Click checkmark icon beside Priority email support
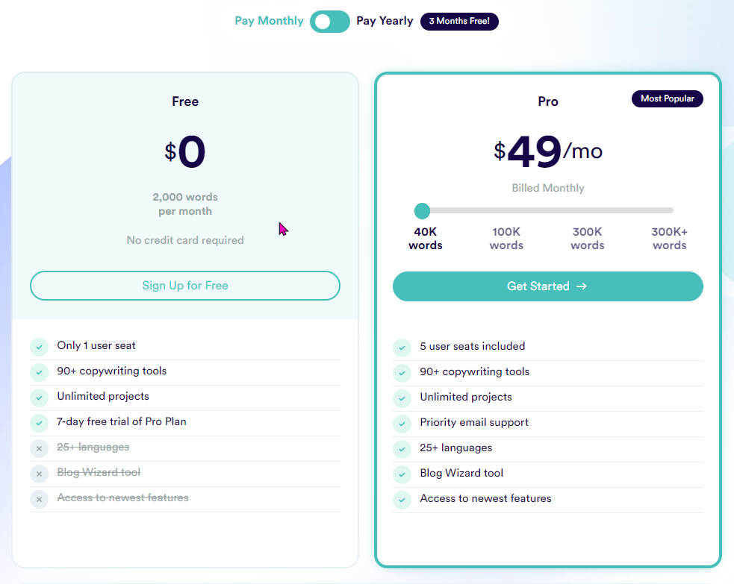The height and width of the screenshot is (584, 734). pos(402,424)
